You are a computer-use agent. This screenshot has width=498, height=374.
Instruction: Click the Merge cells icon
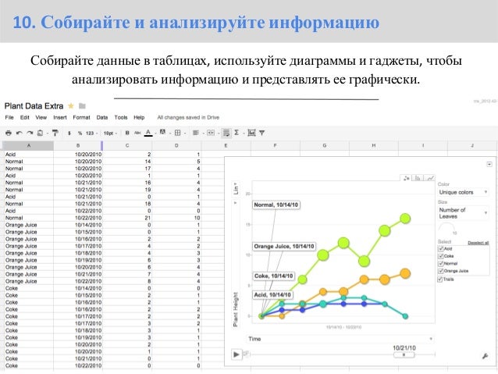click(x=211, y=133)
